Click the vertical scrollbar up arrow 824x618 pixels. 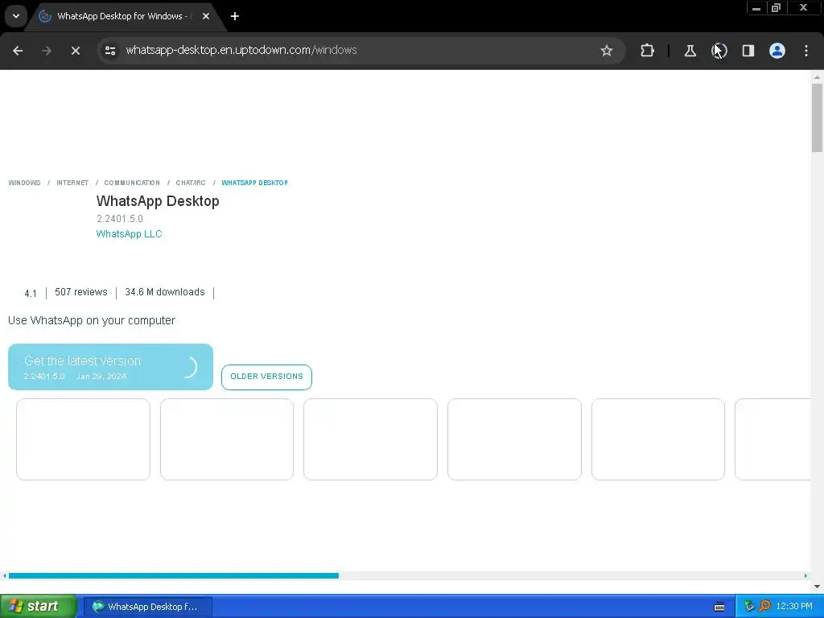[817, 77]
